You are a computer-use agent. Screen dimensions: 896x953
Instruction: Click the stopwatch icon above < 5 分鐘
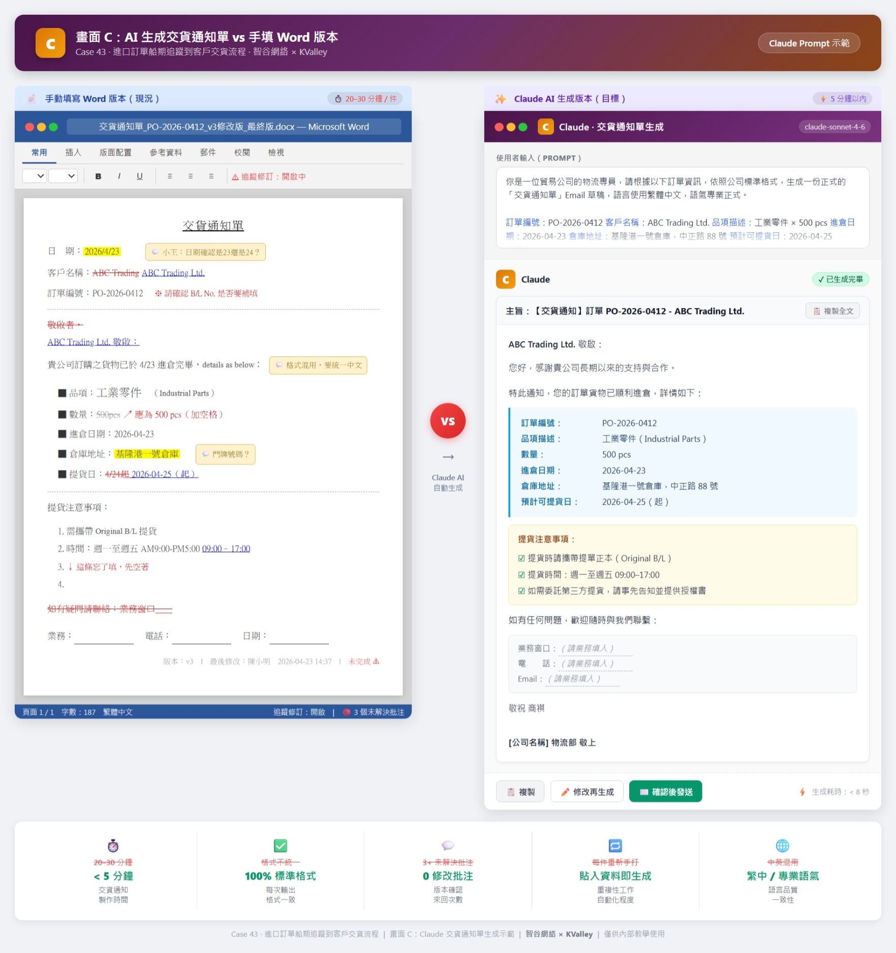(113, 846)
